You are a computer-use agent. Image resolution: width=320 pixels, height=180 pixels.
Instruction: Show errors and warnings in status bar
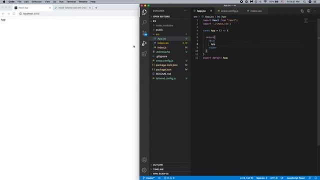pyautogui.click(x=169, y=178)
